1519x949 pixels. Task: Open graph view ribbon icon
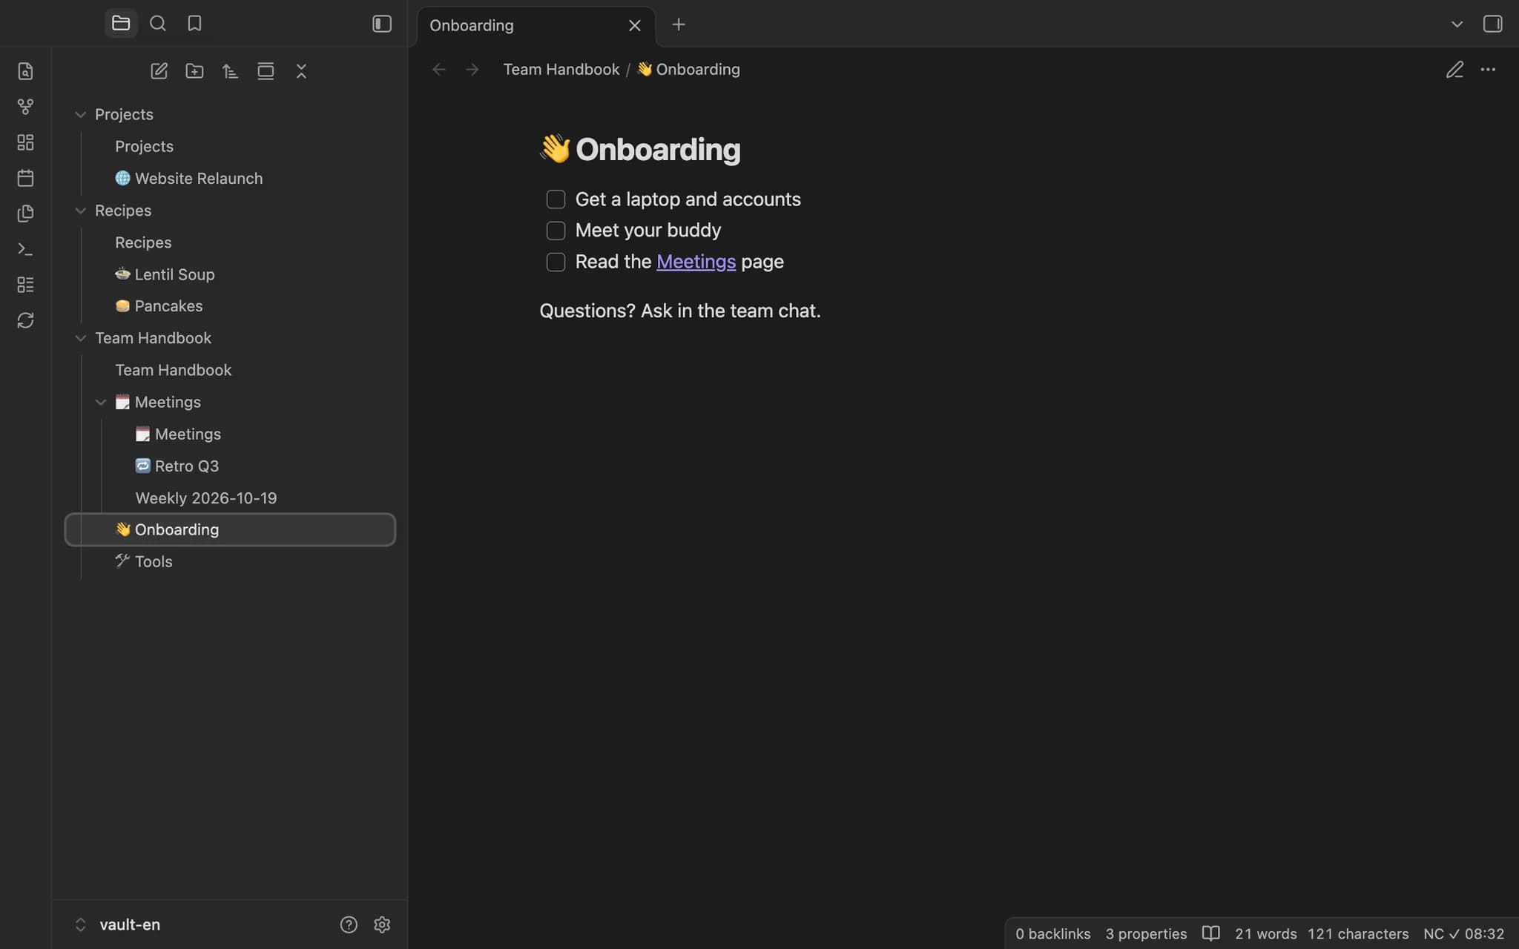(25, 107)
